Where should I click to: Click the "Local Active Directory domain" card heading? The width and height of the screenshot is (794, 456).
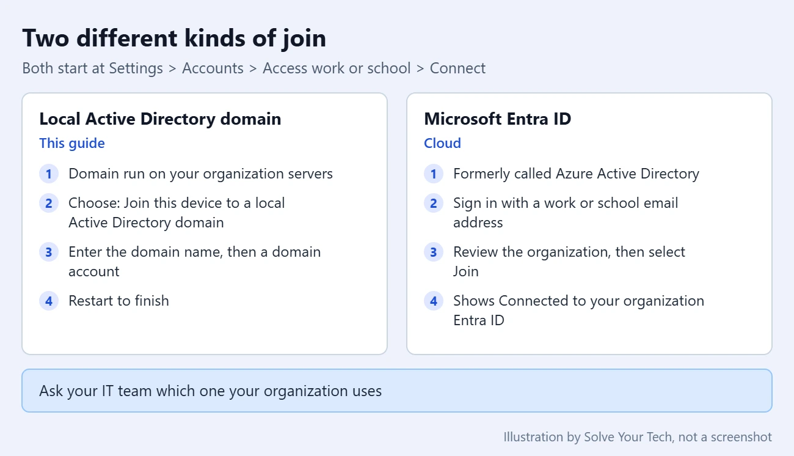(160, 119)
